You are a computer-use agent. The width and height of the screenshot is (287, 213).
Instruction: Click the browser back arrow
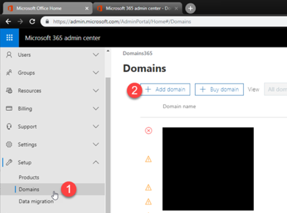[x=8, y=22]
